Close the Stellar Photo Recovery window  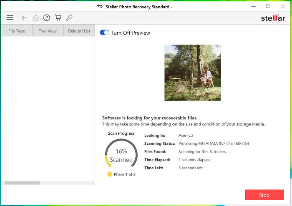(283, 6)
